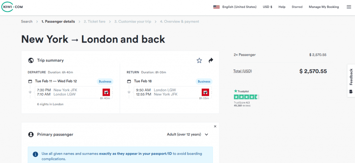Open the Help link
Viewport: 355px width, 163px height.
(x=282, y=7)
